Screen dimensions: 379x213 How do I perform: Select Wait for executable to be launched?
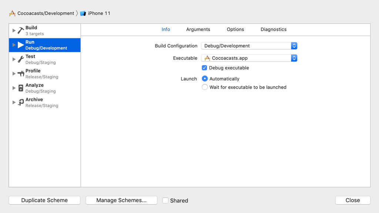pyautogui.click(x=205, y=87)
